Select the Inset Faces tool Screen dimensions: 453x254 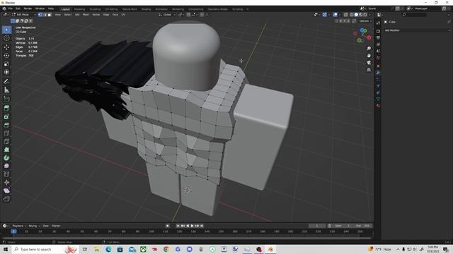click(x=6, y=116)
